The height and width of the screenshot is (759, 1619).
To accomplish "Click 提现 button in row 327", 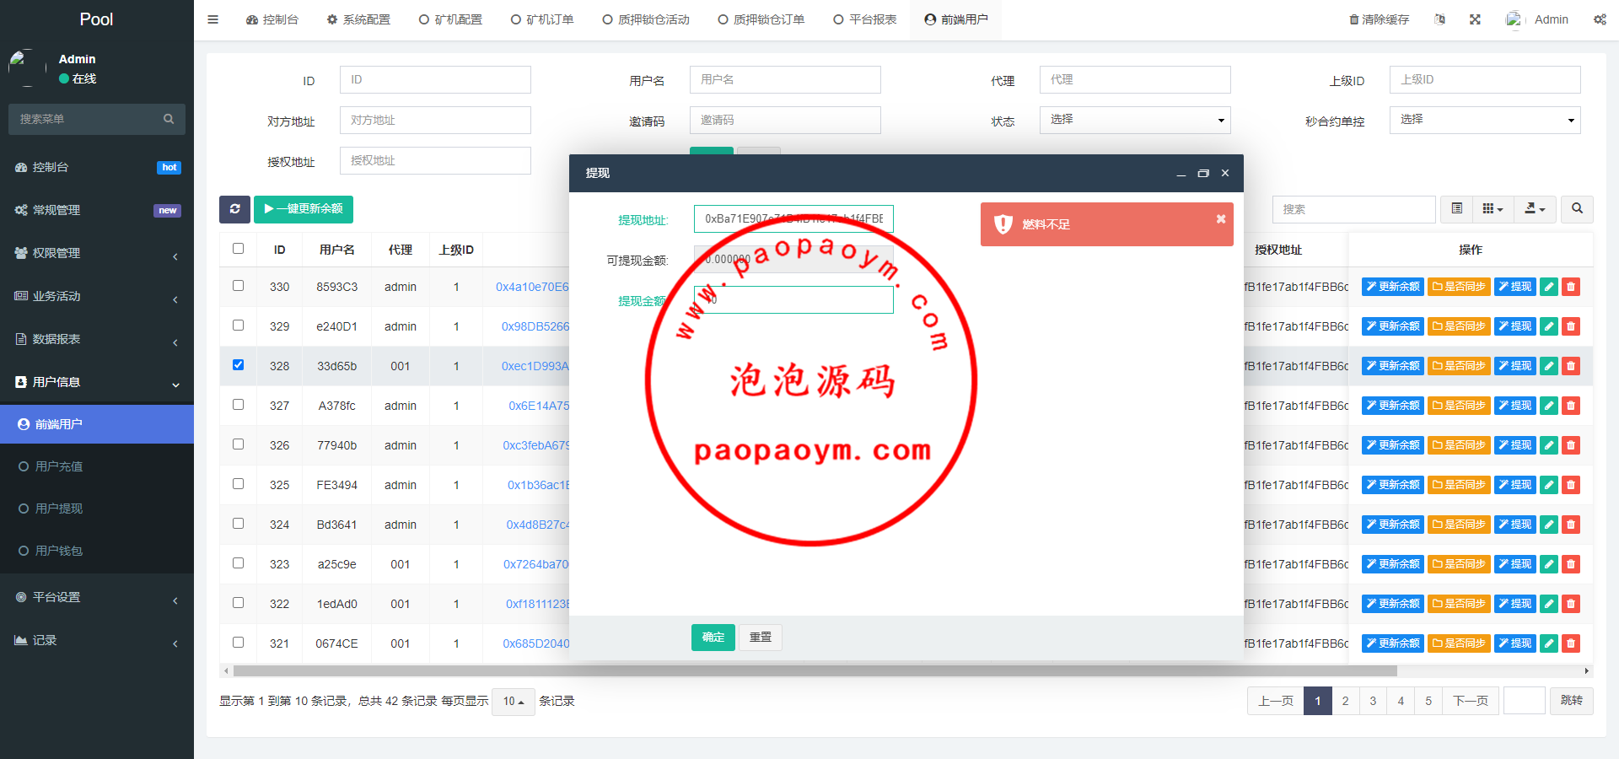I will (x=1515, y=406).
